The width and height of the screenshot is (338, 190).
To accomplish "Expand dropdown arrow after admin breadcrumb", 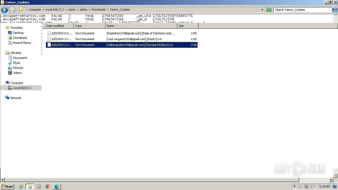I will click(90, 10).
